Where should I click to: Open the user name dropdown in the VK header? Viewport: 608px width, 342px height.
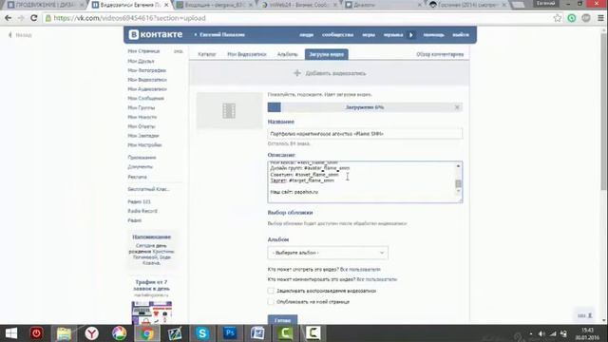[x=219, y=35]
